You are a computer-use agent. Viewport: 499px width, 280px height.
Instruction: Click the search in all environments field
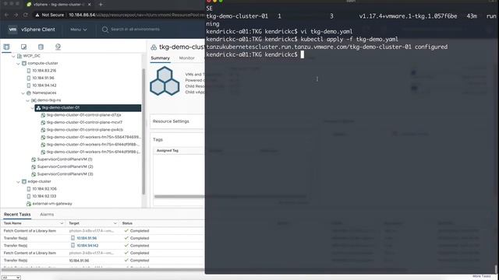click(x=135, y=30)
